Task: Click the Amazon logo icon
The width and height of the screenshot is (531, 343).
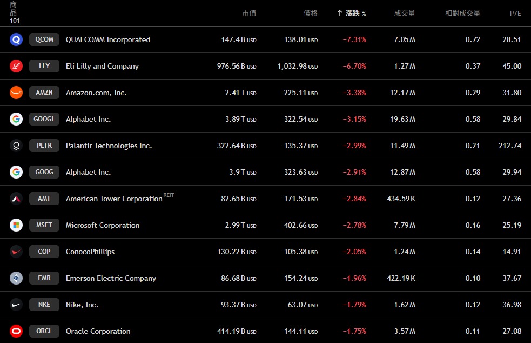Action: 16,93
